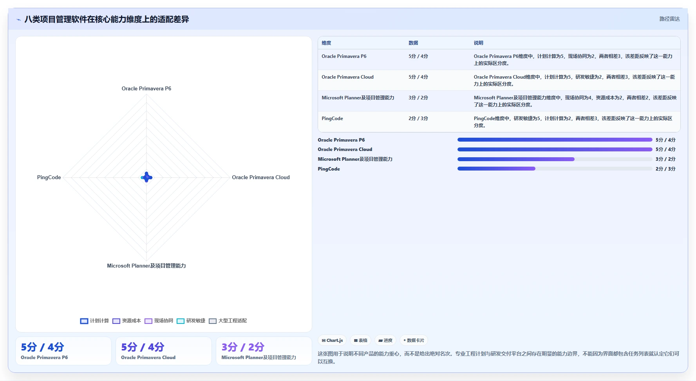Click the 2分 / 3分 value in PingCode table row
696x381 pixels.
(418, 119)
